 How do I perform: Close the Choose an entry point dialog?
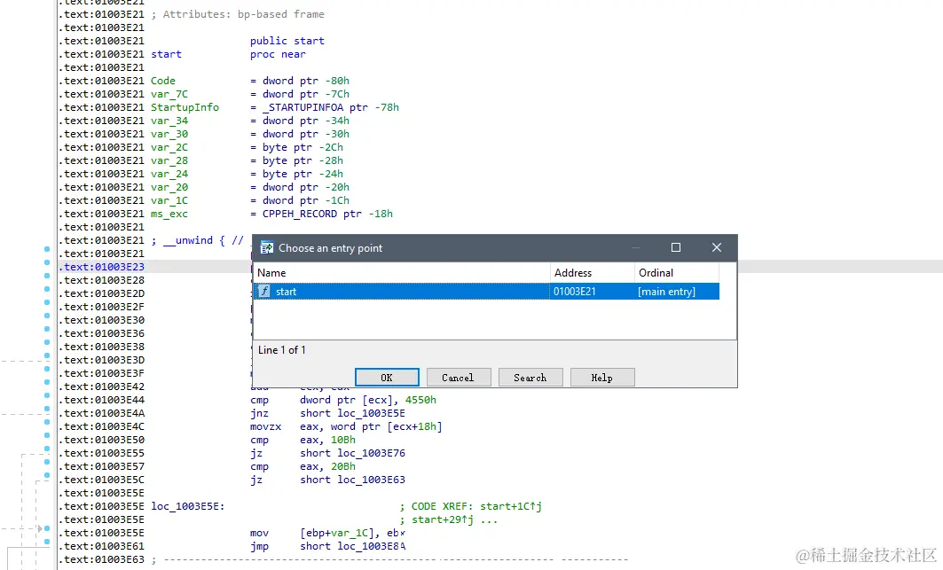[x=716, y=247]
